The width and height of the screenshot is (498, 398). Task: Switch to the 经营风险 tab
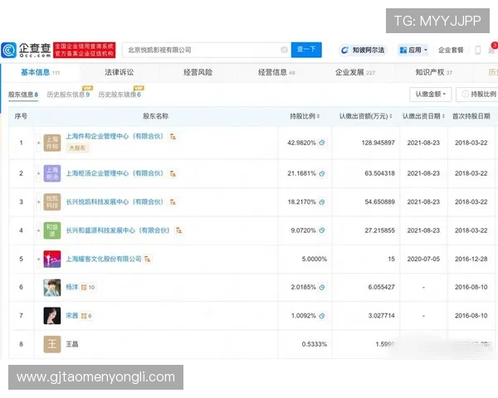click(x=198, y=72)
